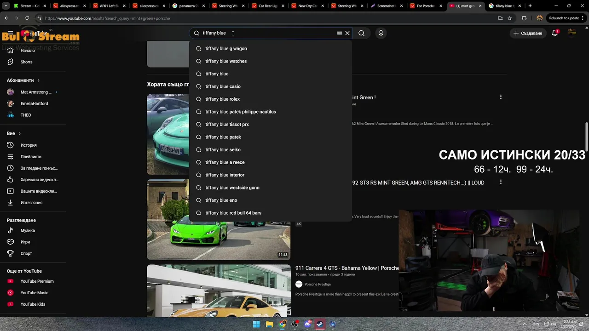The height and width of the screenshot is (331, 589).
Task: Focus the browser address bar
Action: [267, 18]
